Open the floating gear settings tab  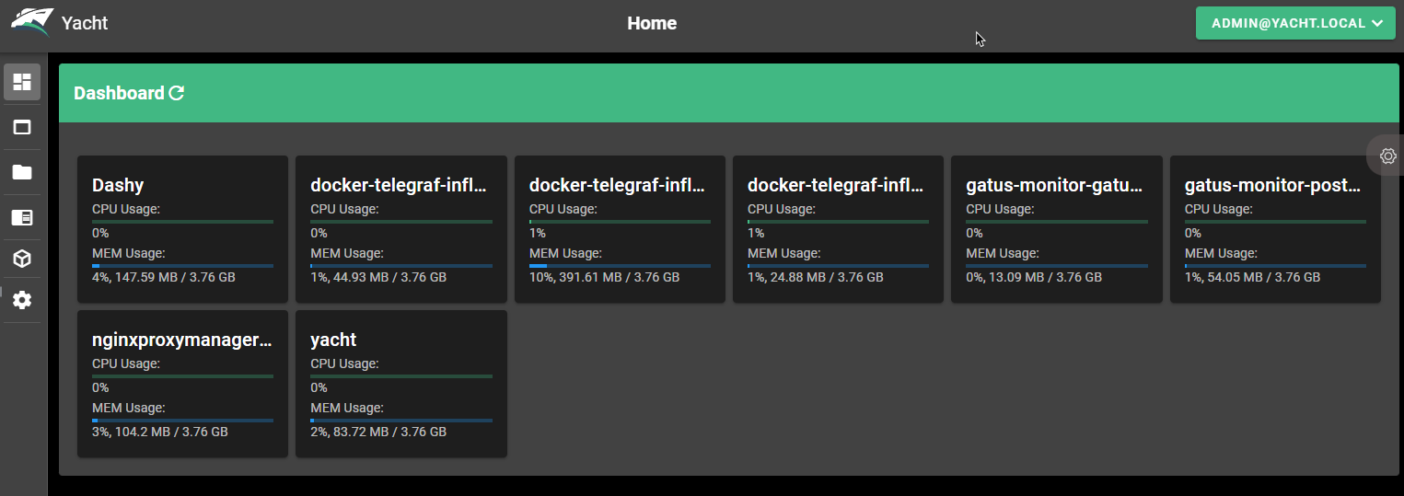(x=1388, y=156)
